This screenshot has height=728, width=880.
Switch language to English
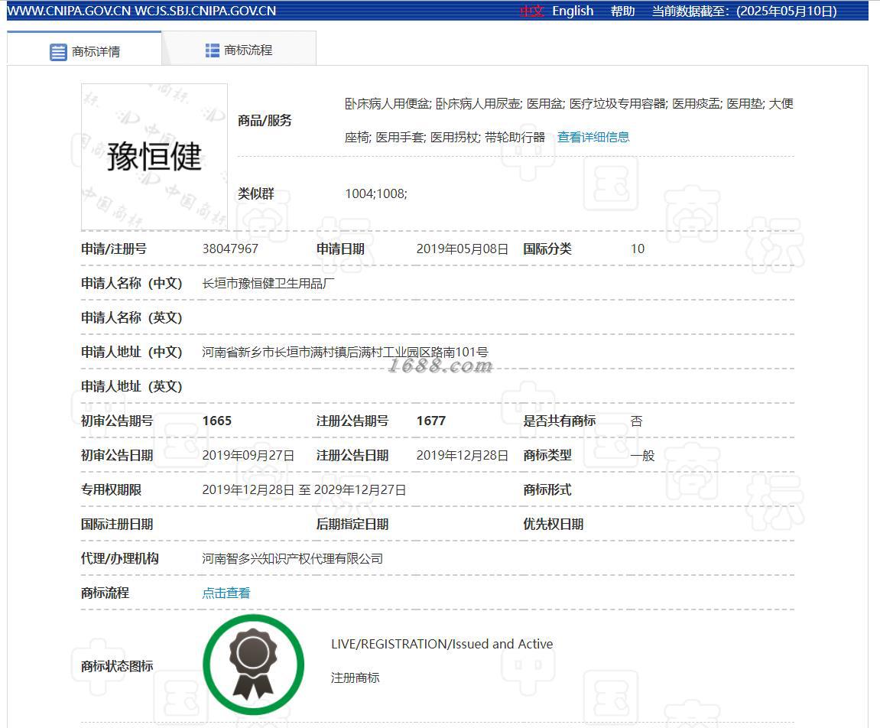573,11
